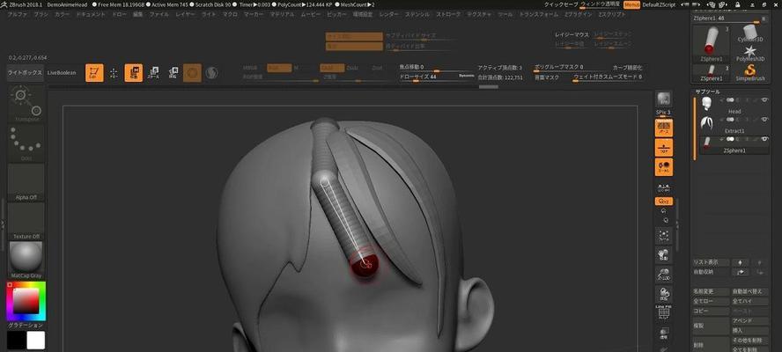Viewport: 782px width, 352px height.
Task: Toggle the Perspective button
Action: point(664,128)
